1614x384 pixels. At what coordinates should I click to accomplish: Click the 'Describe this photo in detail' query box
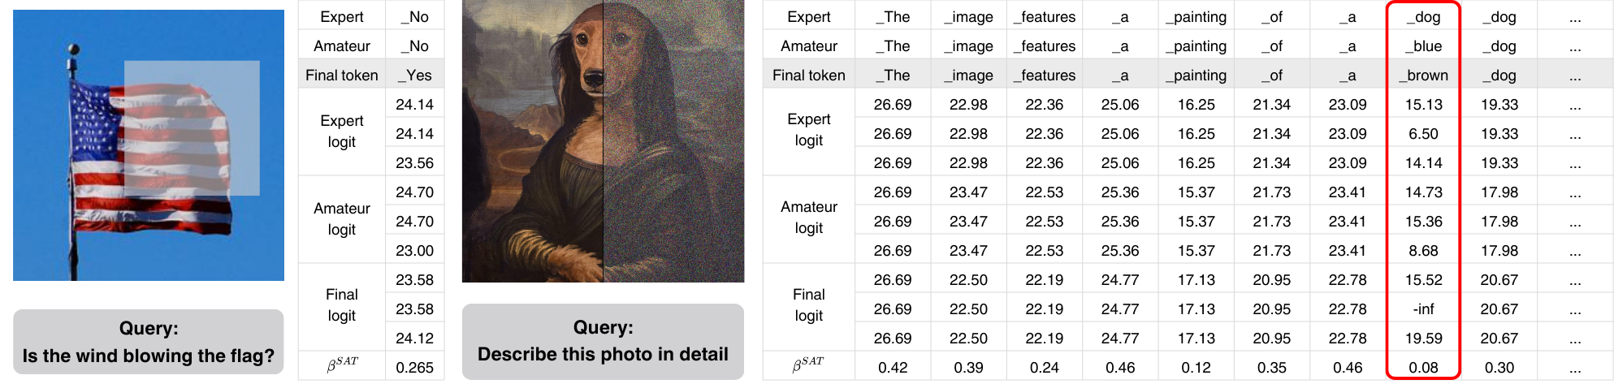[603, 341]
